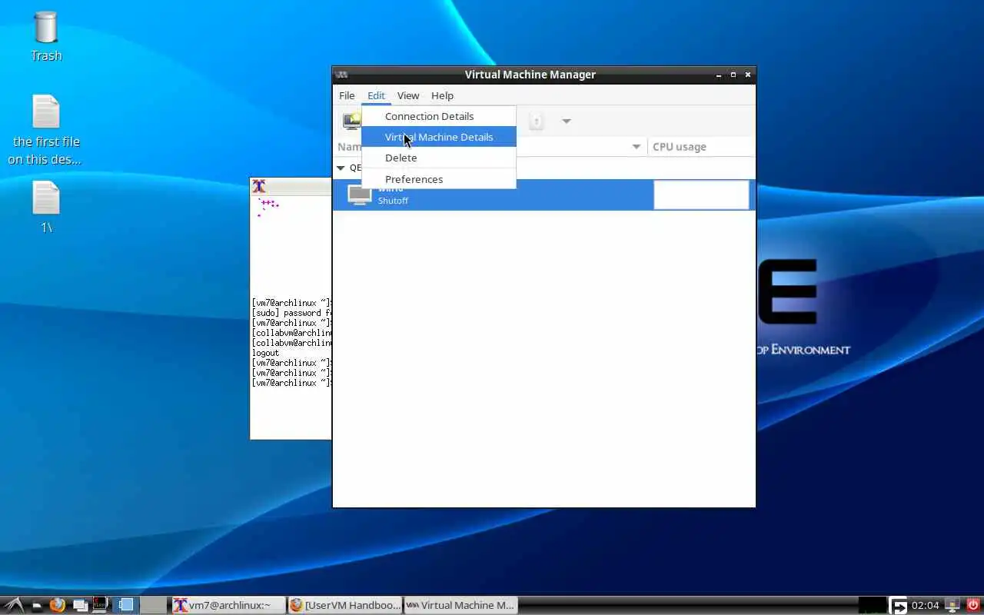984x615 pixels.
Task: Collapse the QEMU connection tree triangle
Action: [x=341, y=168]
